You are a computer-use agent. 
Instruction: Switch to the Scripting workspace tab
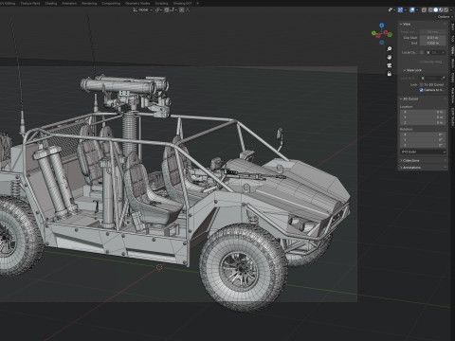coord(161,3)
